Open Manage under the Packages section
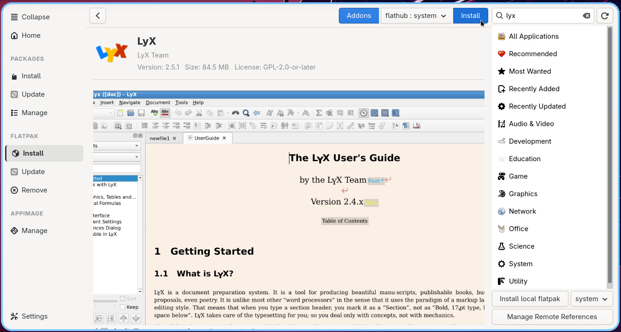Image resolution: width=621 pixels, height=332 pixels. [x=44, y=113]
